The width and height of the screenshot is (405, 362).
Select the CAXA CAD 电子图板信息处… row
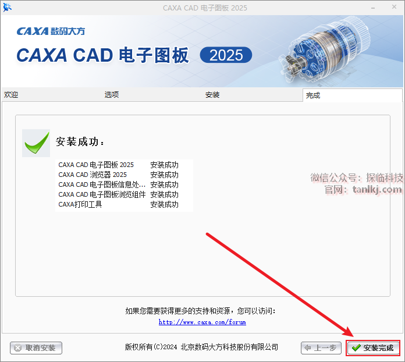coord(124,184)
